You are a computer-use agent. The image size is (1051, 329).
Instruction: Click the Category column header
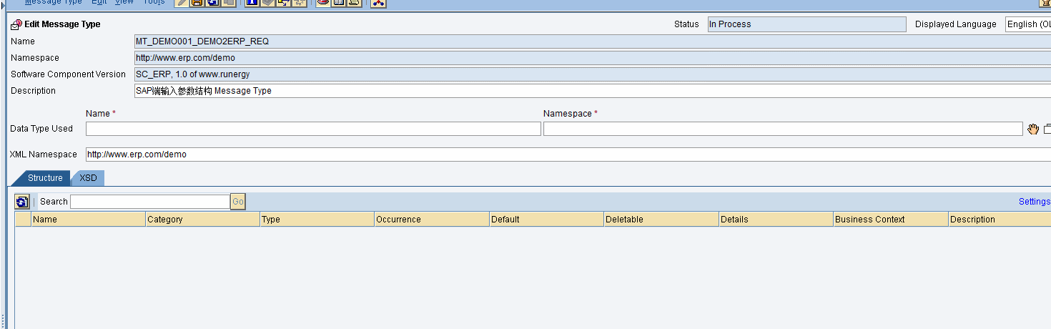coord(202,220)
